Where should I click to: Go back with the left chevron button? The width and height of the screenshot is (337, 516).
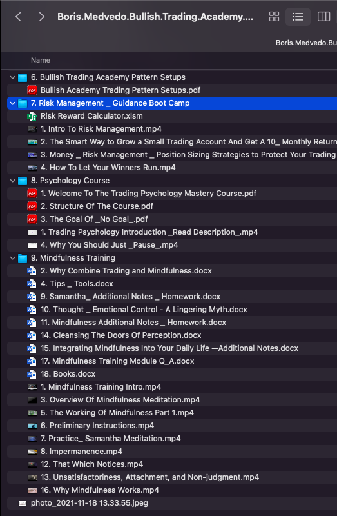pos(19,17)
